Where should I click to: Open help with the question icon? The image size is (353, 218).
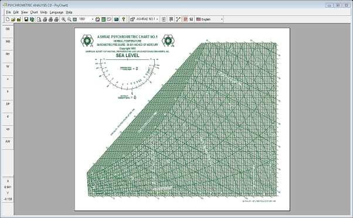[123, 19]
